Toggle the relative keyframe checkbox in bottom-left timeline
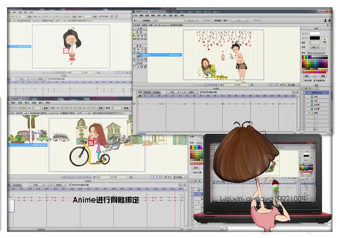The height and width of the screenshot is (238, 340). (70, 185)
